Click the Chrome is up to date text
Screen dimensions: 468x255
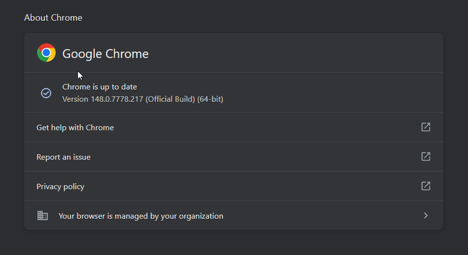(x=99, y=87)
